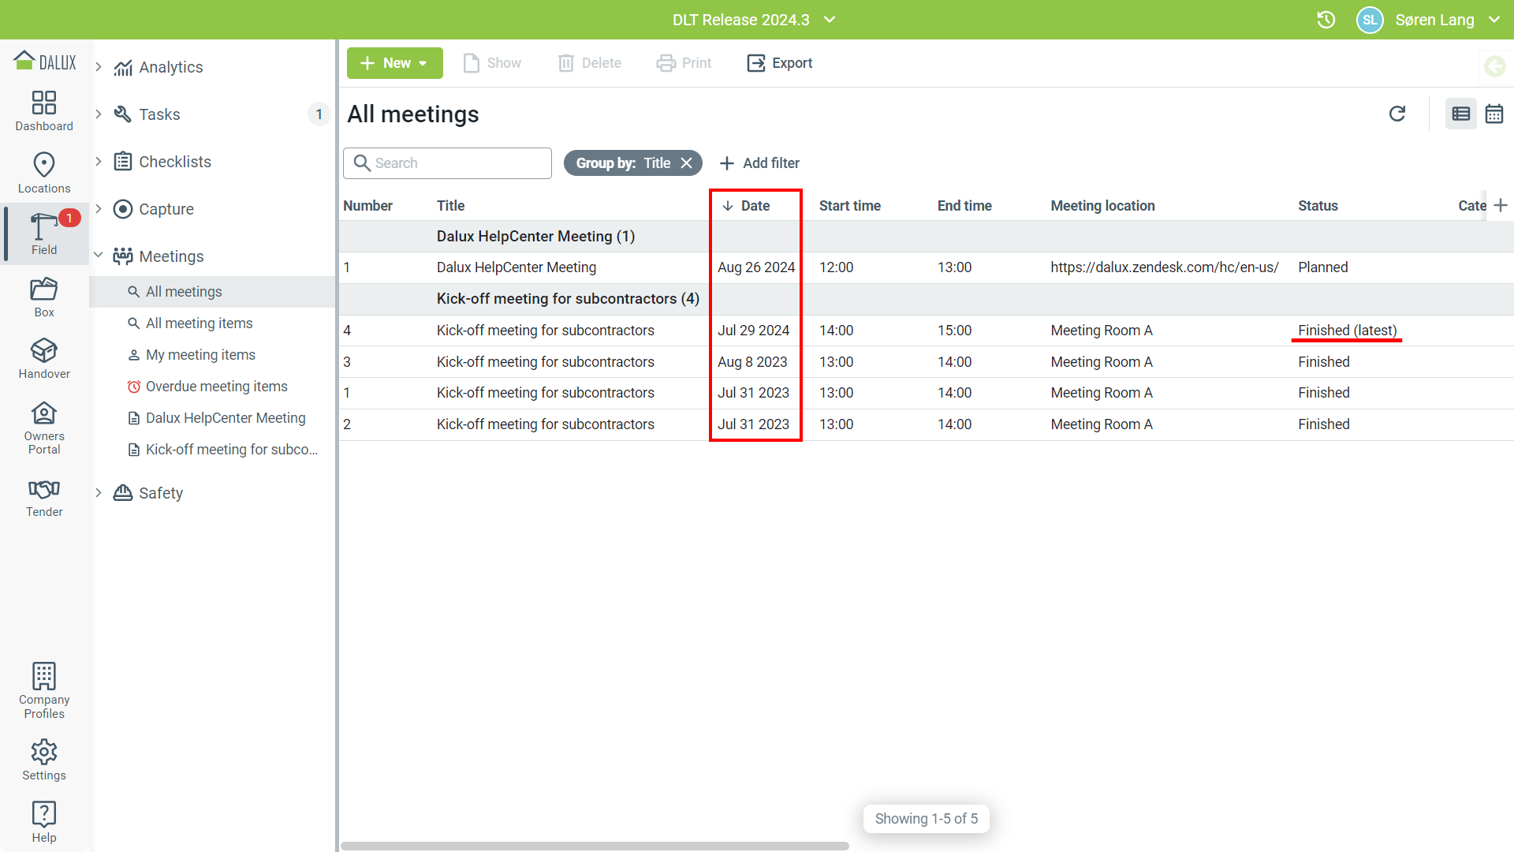Open Company Profiles icon
This screenshot has width=1514, height=852.
pyautogui.click(x=44, y=690)
